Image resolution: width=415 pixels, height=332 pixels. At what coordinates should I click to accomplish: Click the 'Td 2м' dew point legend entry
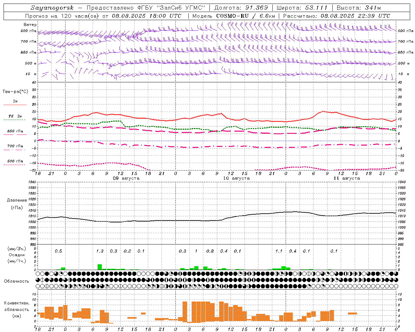(x=15, y=116)
